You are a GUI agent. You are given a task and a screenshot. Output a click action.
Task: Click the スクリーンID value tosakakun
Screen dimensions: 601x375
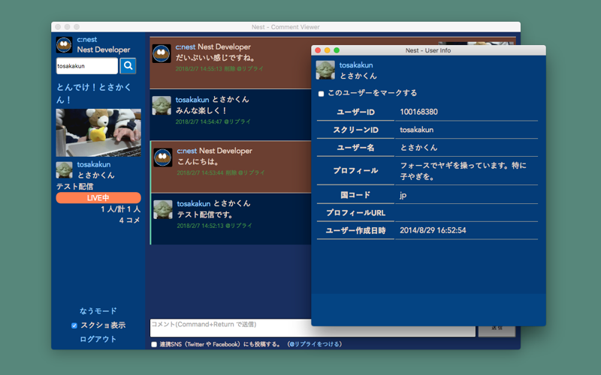(x=417, y=130)
